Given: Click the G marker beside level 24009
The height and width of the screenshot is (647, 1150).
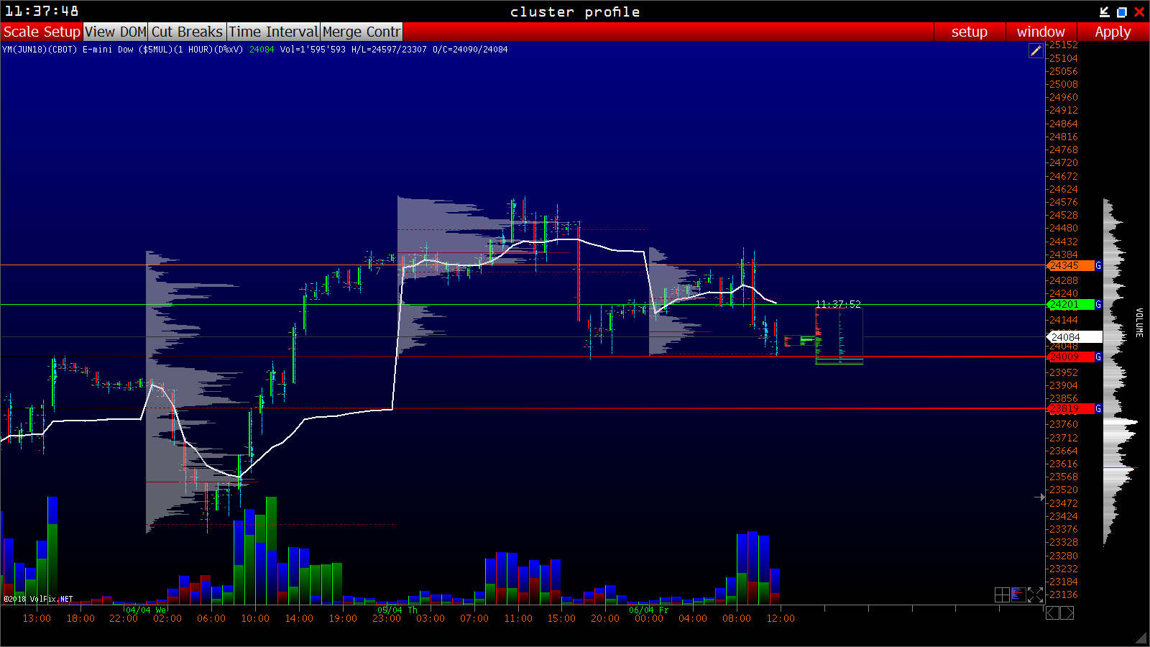Looking at the screenshot, I should pyautogui.click(x=1098, y=357).
